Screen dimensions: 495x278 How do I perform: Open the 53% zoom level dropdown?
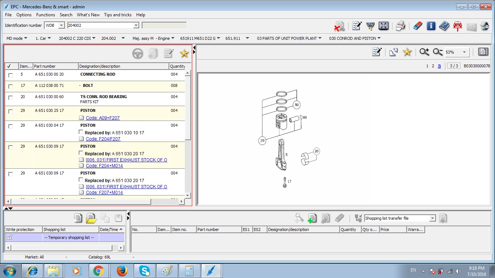pos(464,52)
